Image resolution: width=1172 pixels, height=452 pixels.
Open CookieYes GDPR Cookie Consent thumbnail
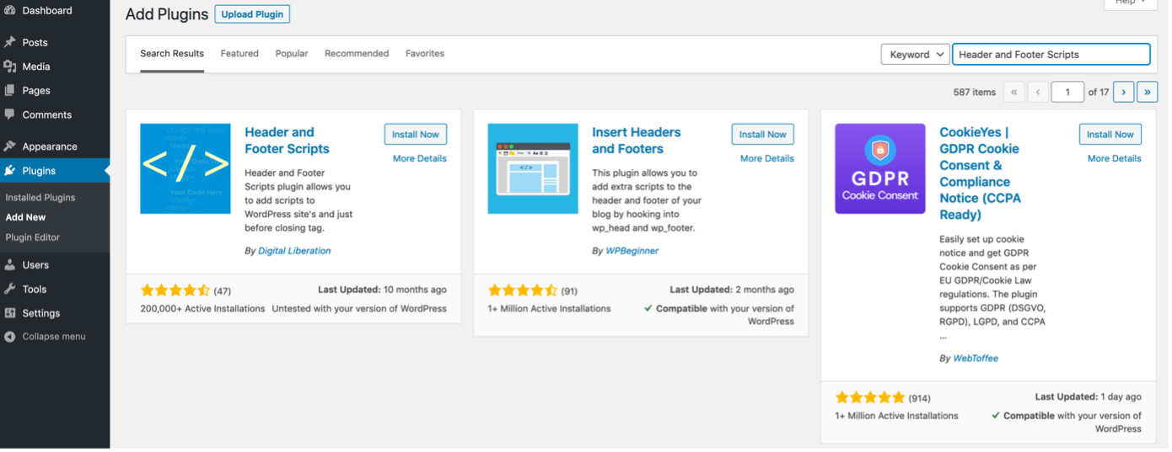(880, 168)
